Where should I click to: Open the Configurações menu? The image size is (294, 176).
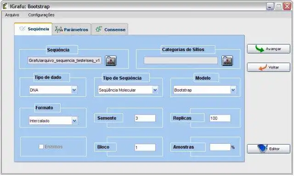point(41,15)
